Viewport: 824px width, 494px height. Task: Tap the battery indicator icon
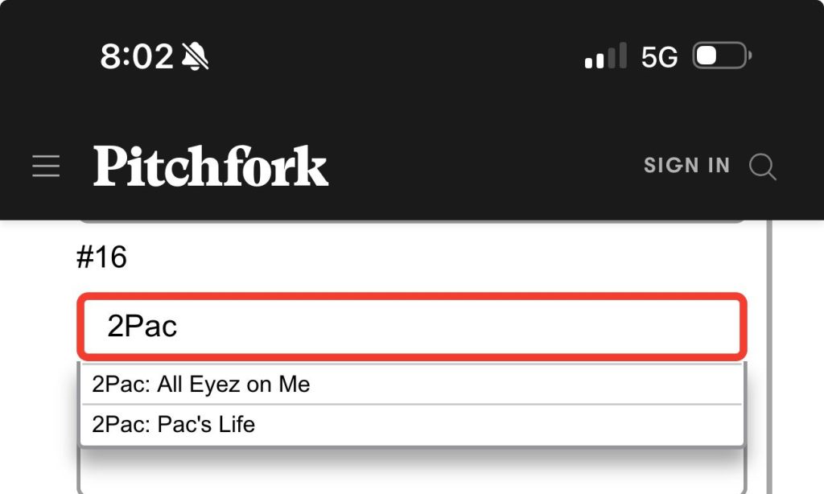722,56
